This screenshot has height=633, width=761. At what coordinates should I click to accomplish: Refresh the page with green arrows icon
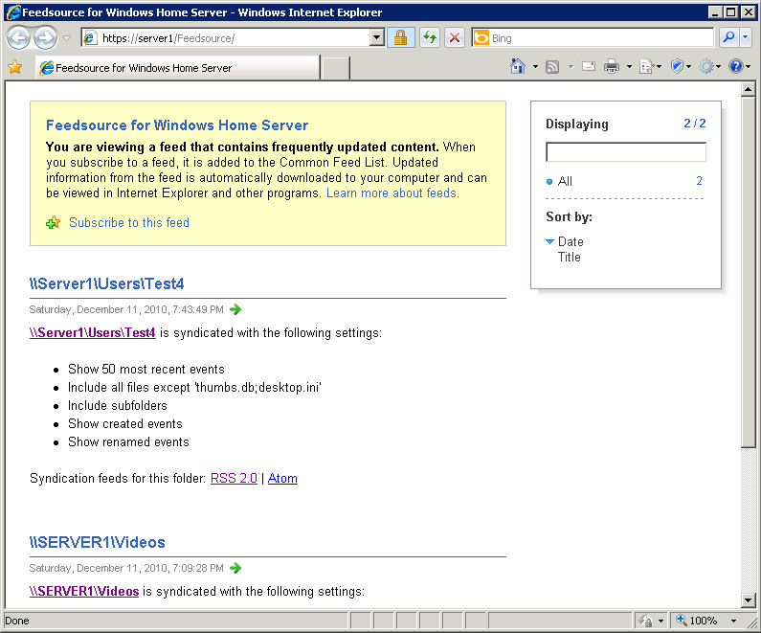click(x=430, y=38)
